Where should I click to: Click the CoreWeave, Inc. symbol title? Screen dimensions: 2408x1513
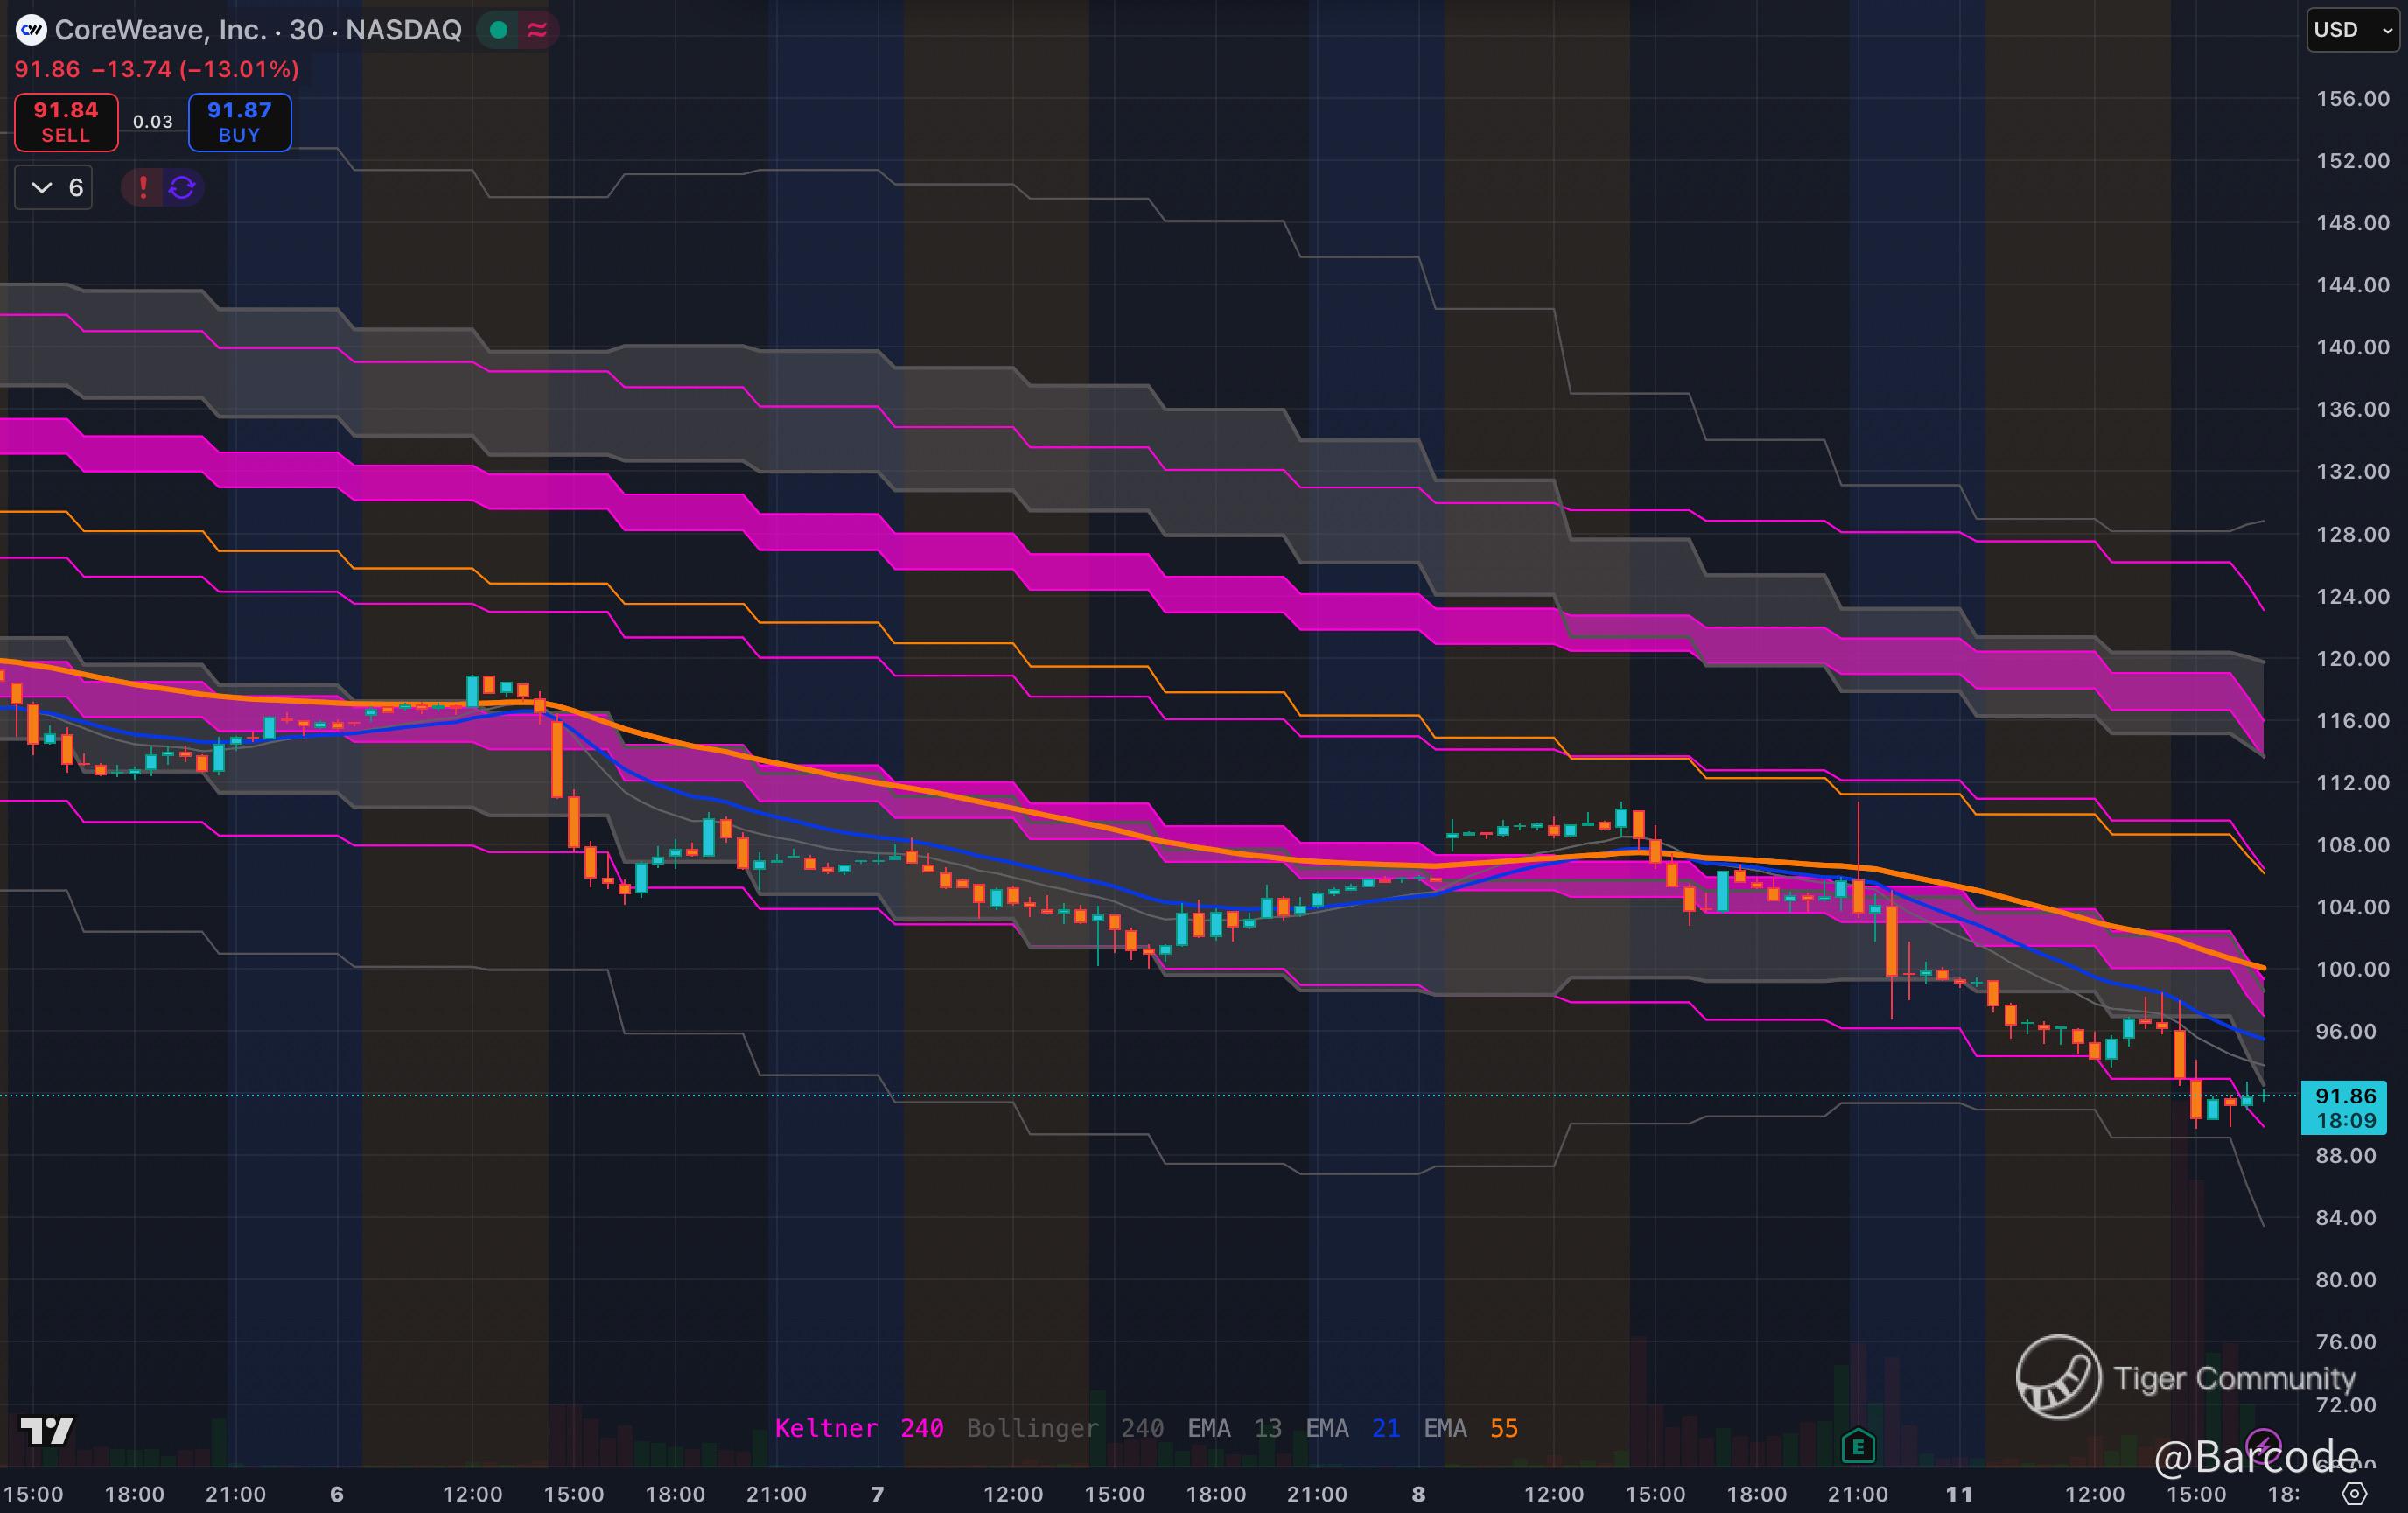pyautogui.click(x=160, y=30)
